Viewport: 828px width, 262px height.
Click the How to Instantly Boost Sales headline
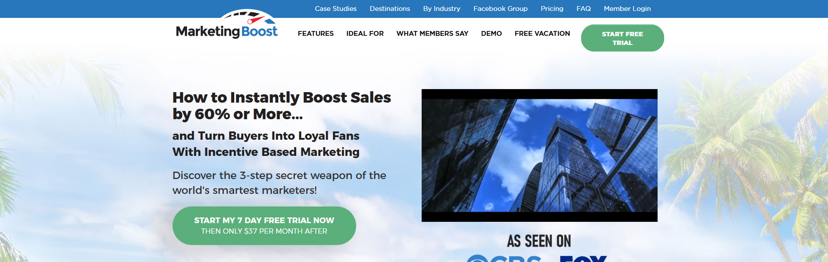click(x=281, y=106)
